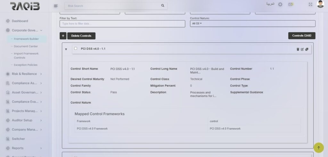Image resolution: width=328 pixels, height=157 pixels.
Task: Click the duplicate control copy icon
Action: (x=307, y=49)
